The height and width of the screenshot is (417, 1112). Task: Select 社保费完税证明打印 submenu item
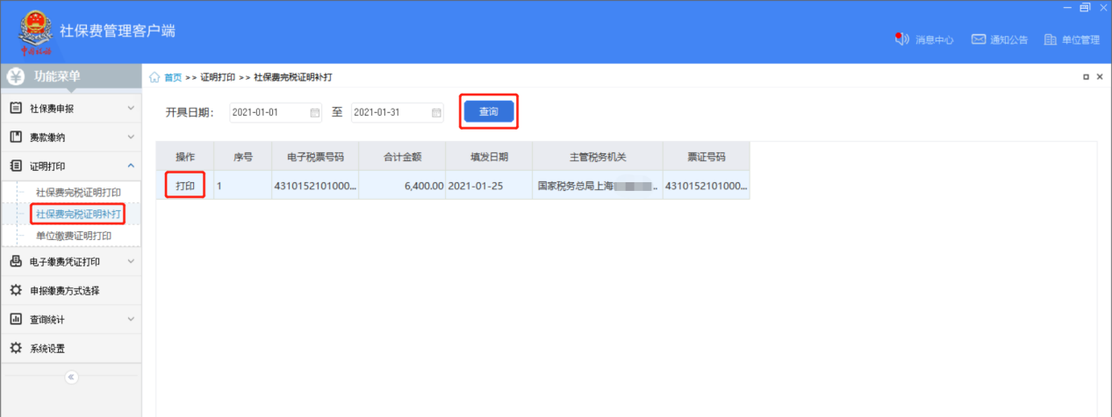click(x=78, y=193)
